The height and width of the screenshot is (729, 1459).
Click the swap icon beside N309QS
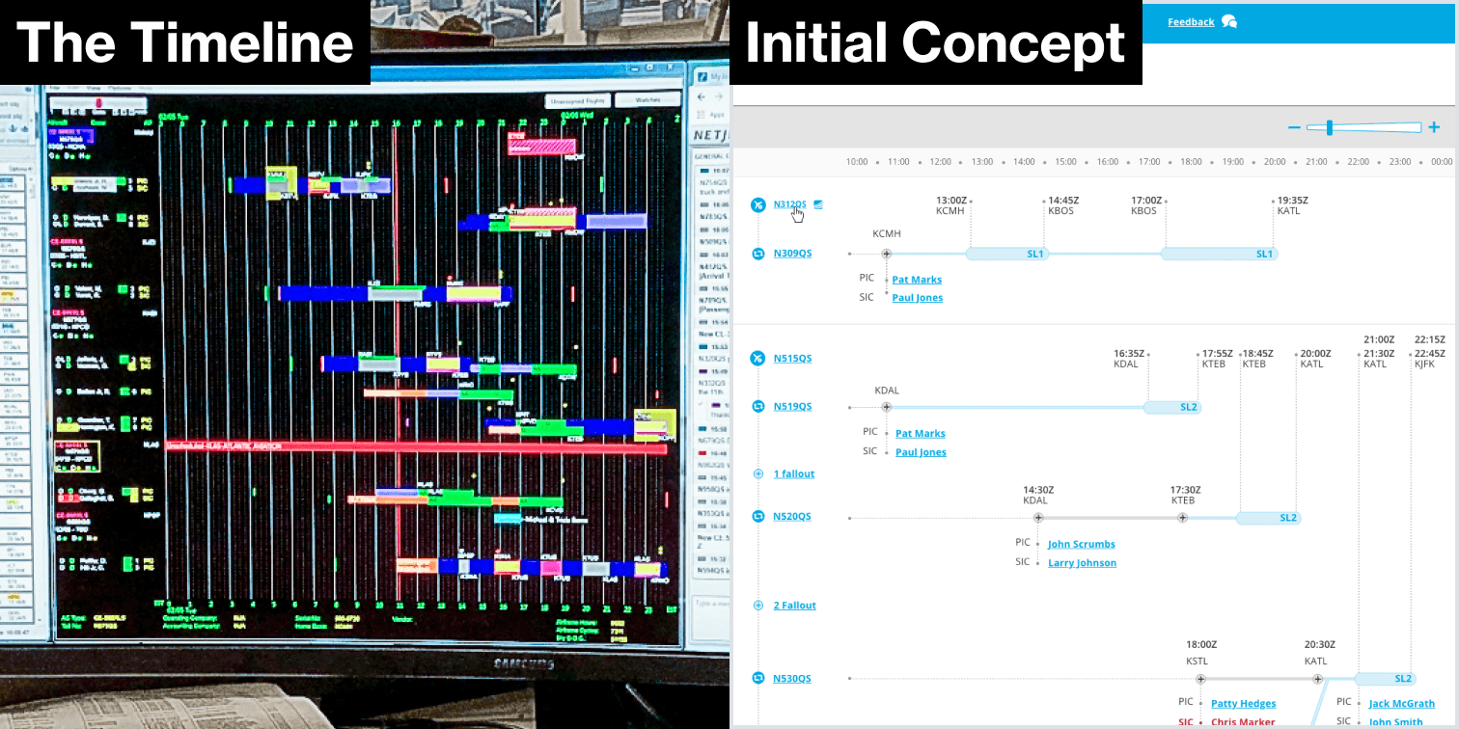757,254
